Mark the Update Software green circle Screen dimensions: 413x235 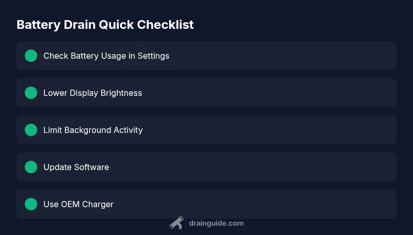(x=31, y=167)
